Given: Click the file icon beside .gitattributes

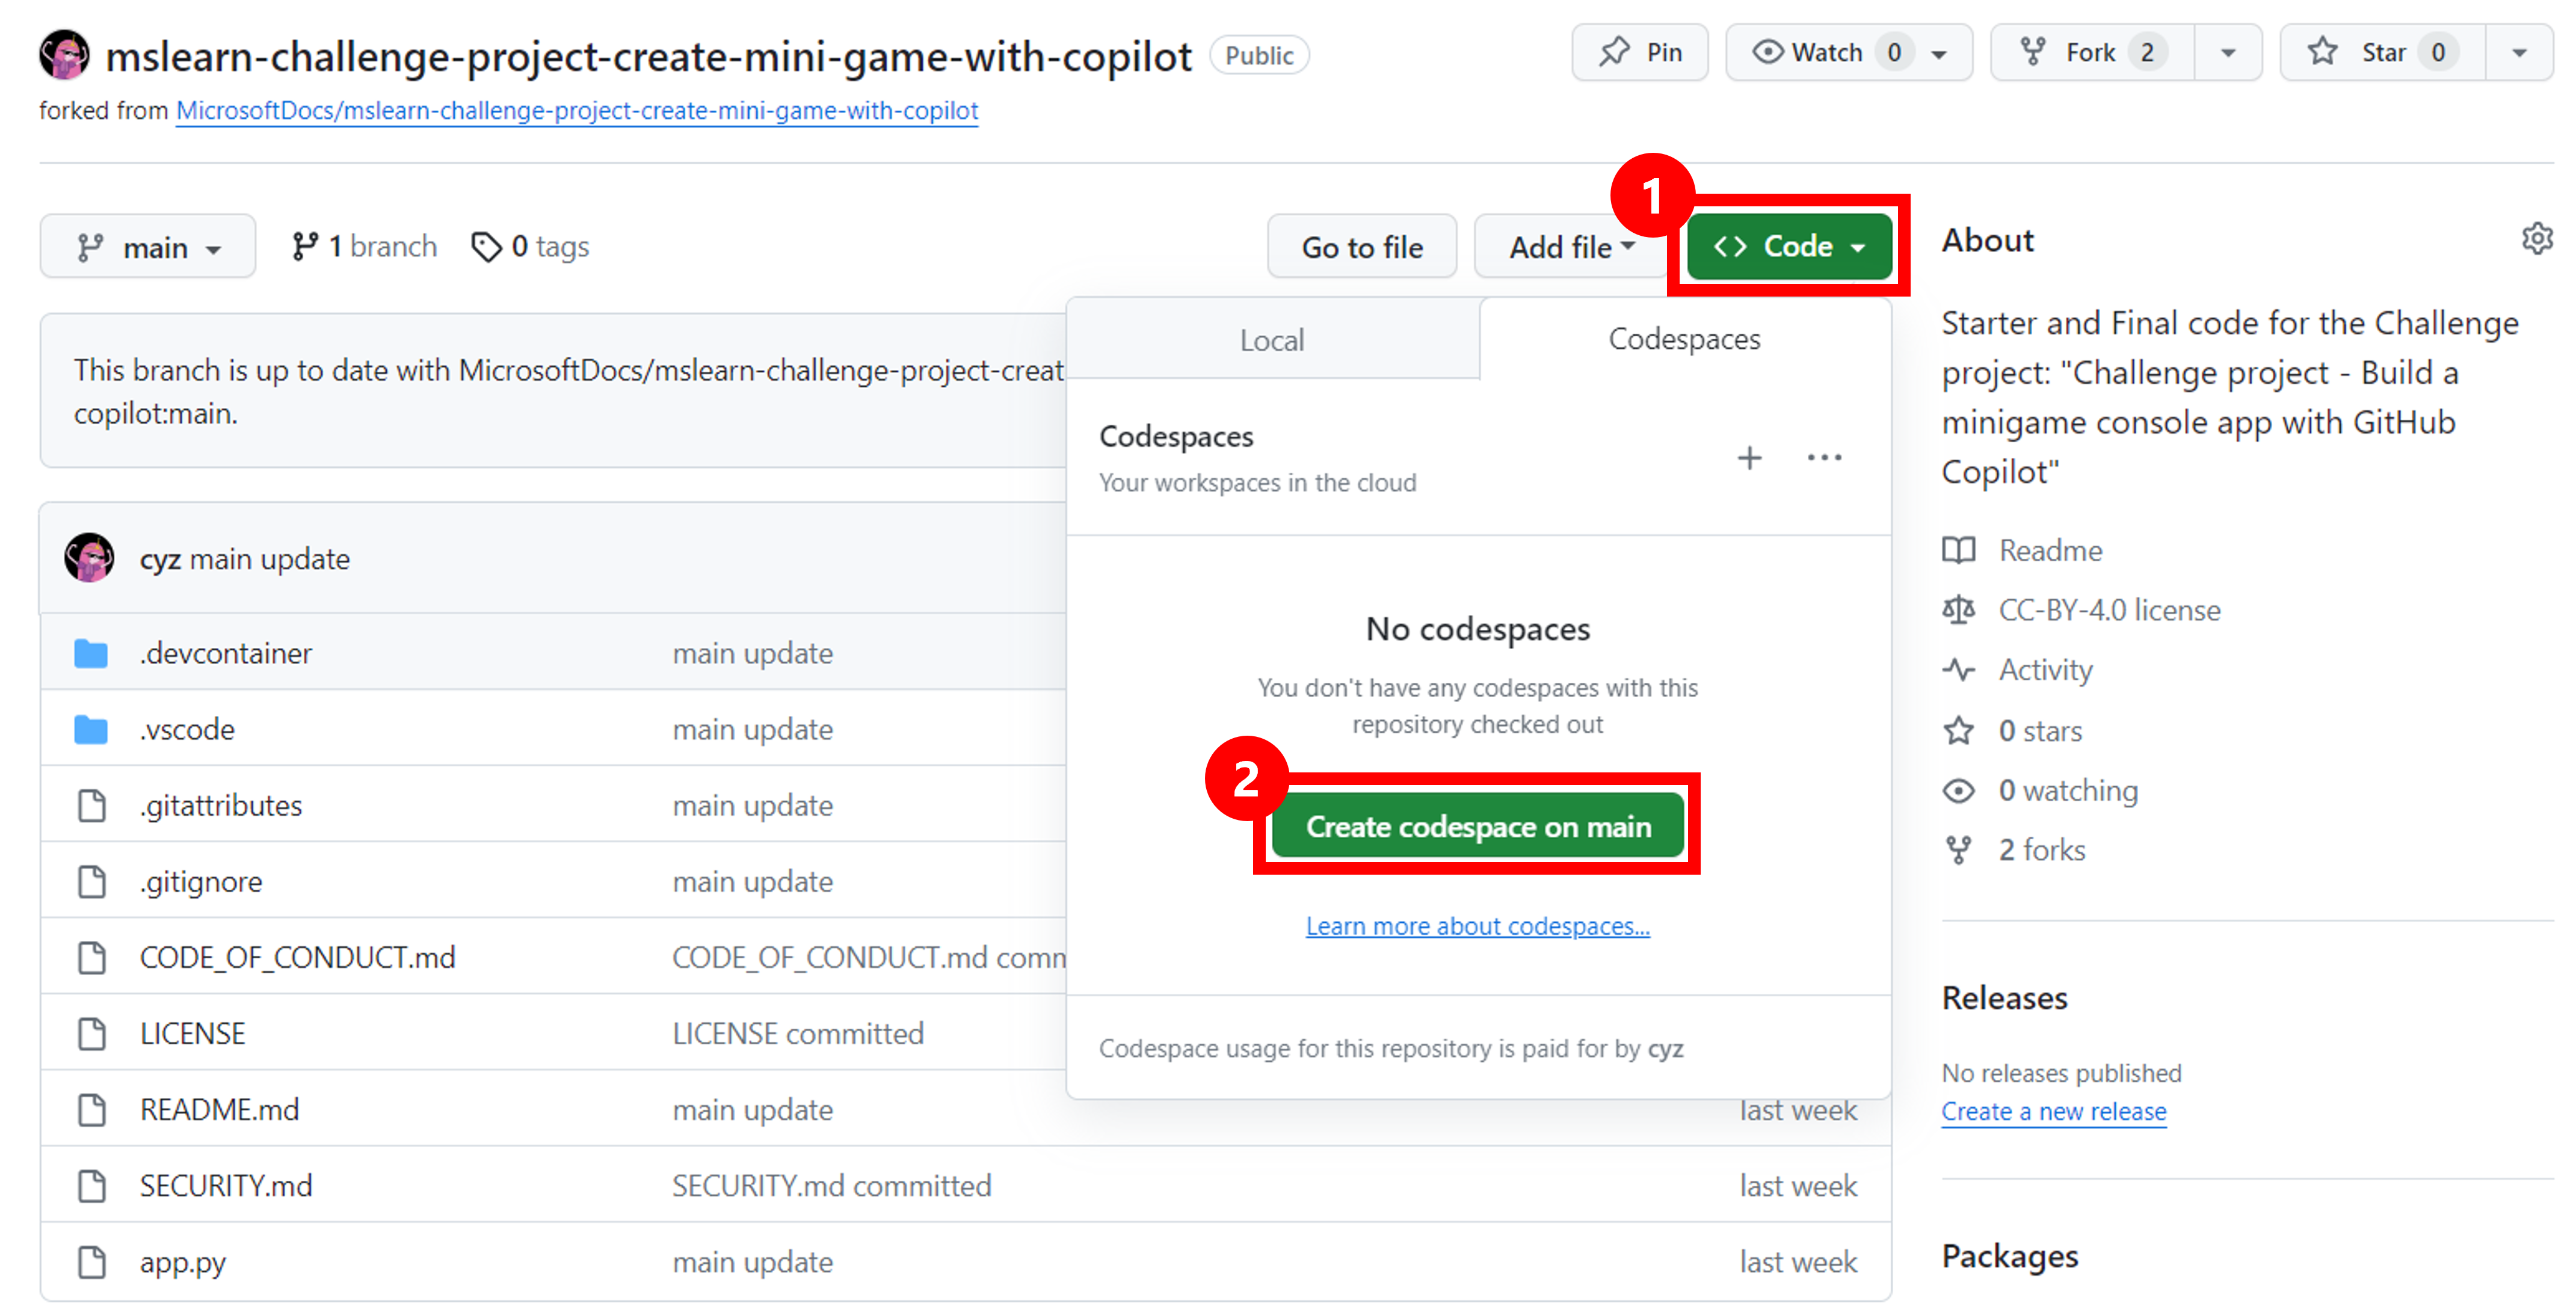Looking at the screenshot, I should 92,805.
